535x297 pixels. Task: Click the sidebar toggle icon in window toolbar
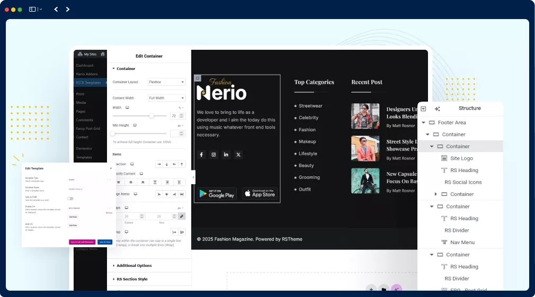[32, 9]
